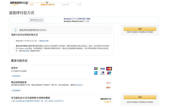Image resolution: width=169 pixels, height=107 pixels.
Task: Click the 请选择您想使用的支付方式 notice text
Action: (x=33, y=30)
